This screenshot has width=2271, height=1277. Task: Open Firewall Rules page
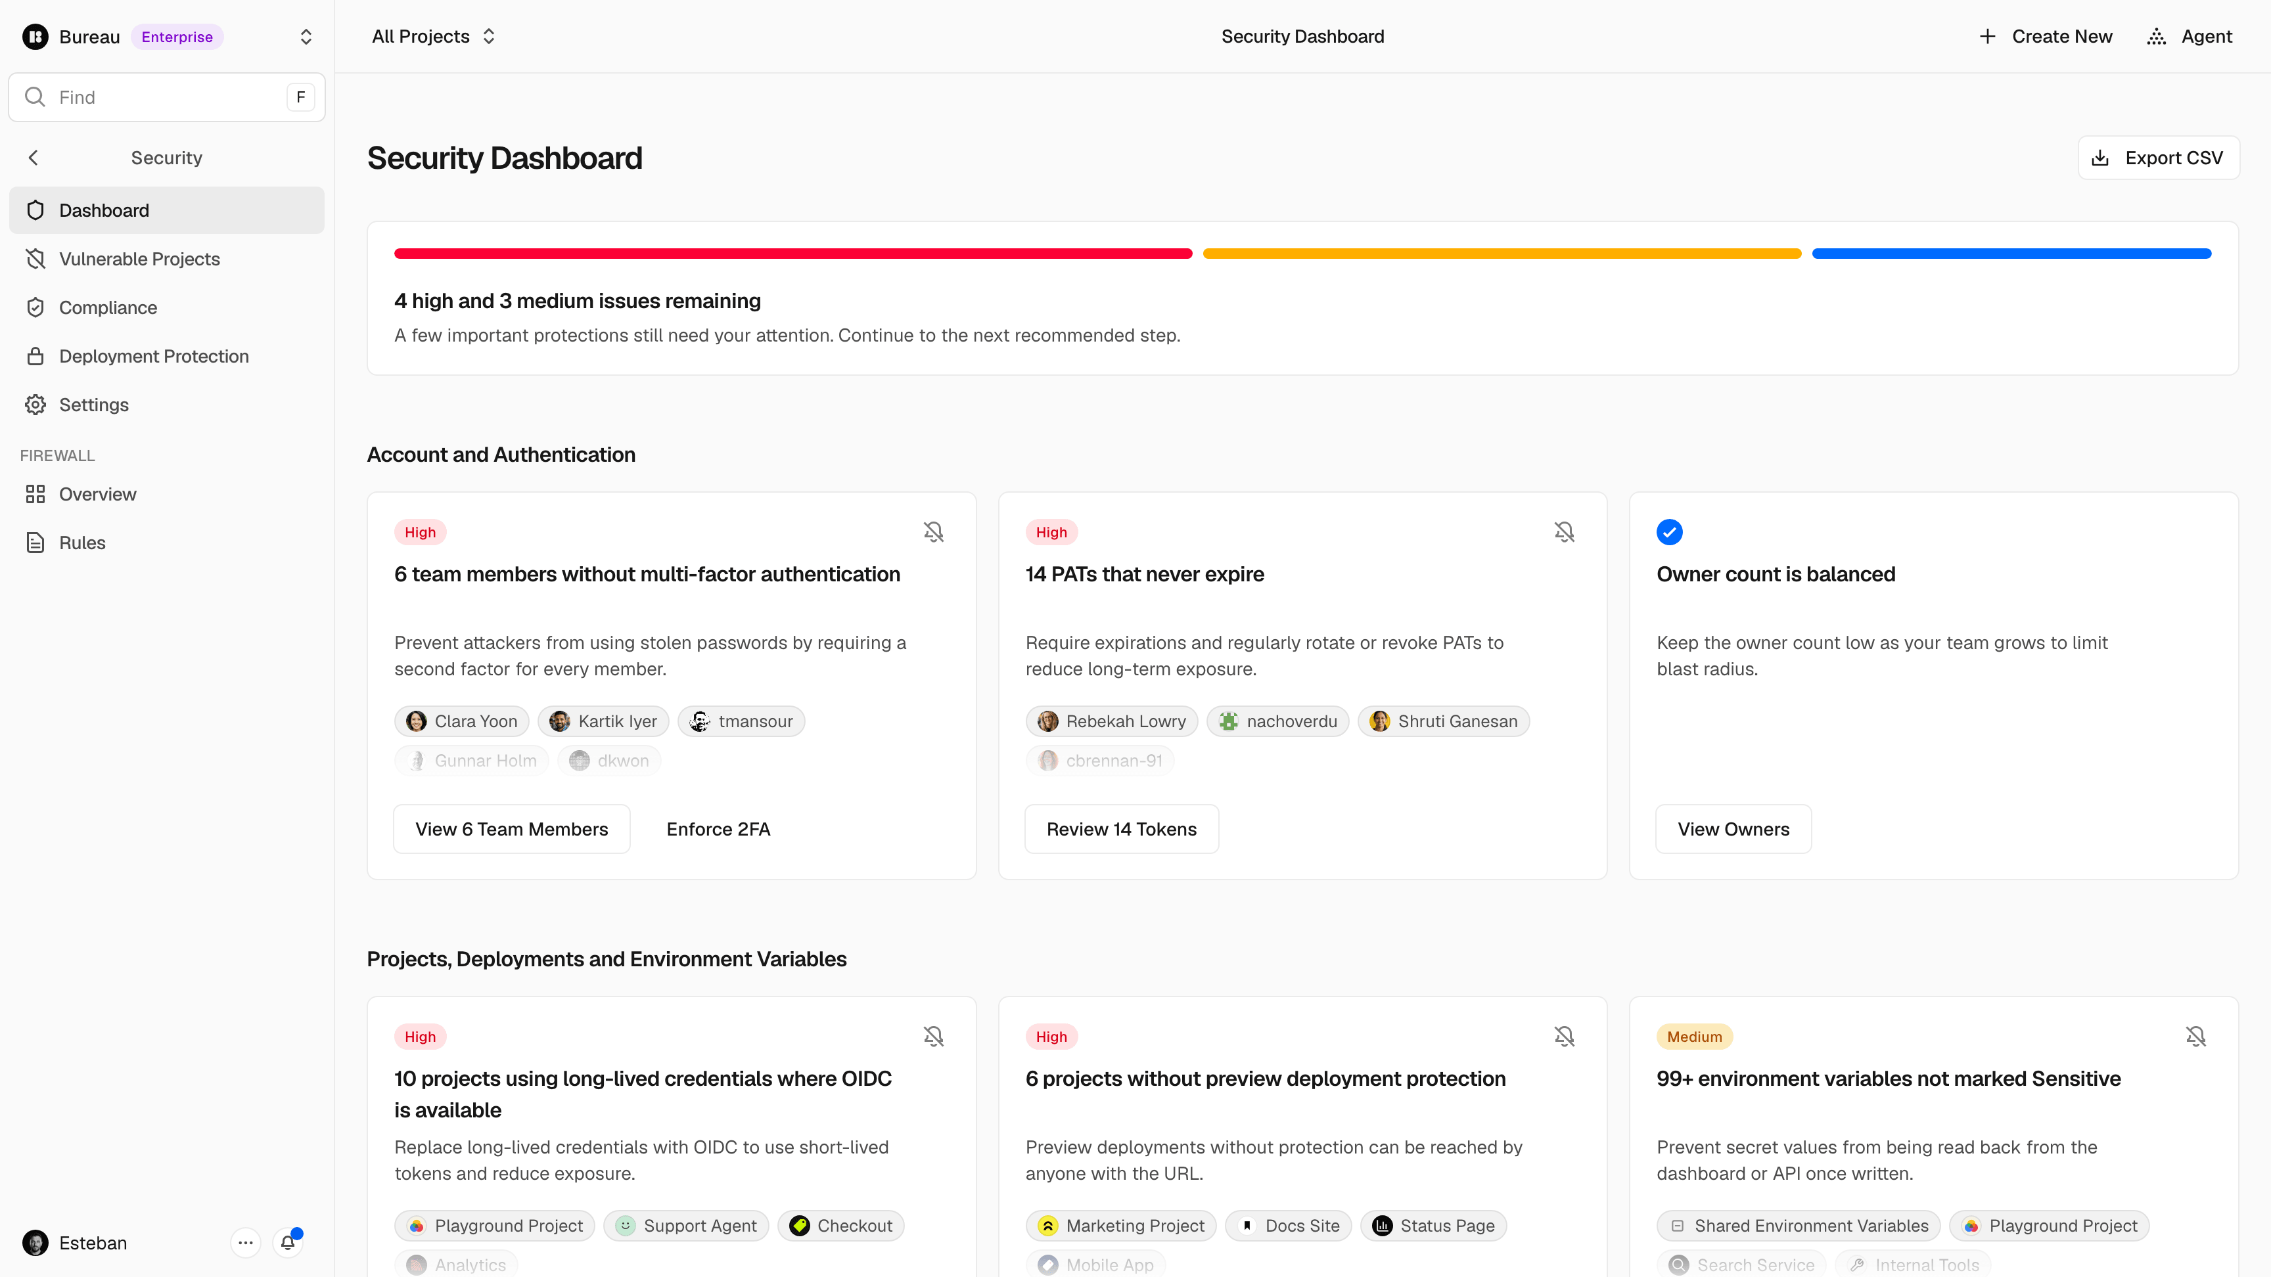click(167, 542)
